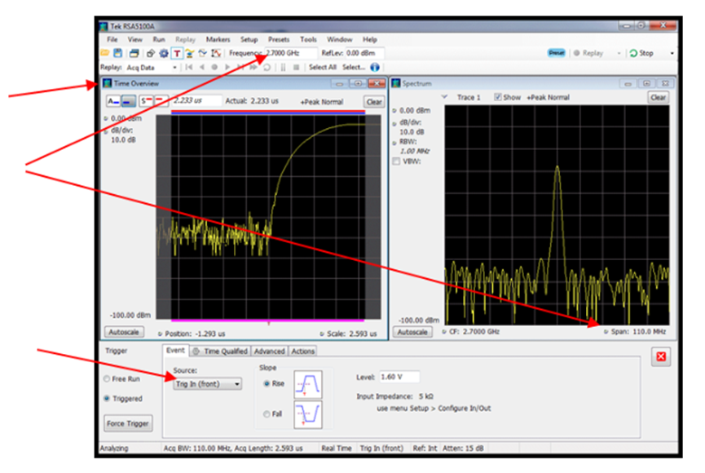Image resolution: width=705 pixels, height=473 pixels.
Task: Click the falling edge slope diagram icon
Action: [x=308, y=415]
